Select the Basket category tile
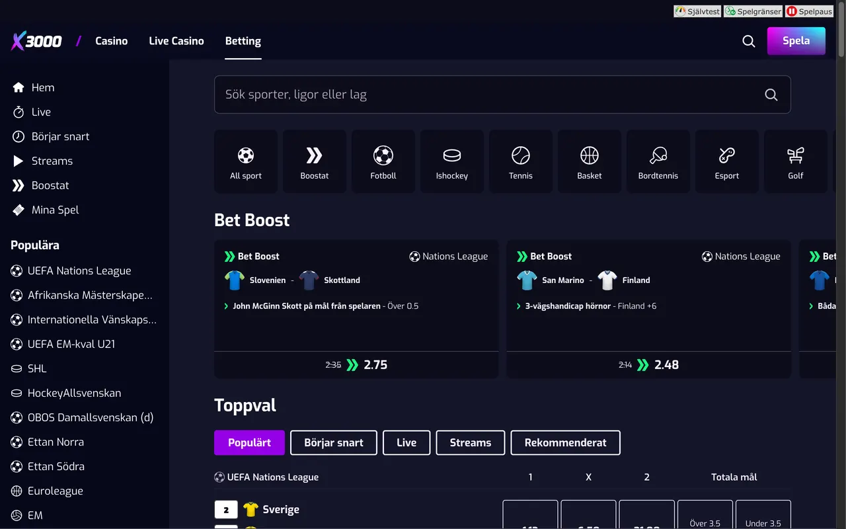The image size is (846, 529). [x=590, y=161]
